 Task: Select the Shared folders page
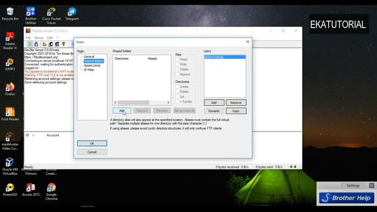[x=94, y=61]
